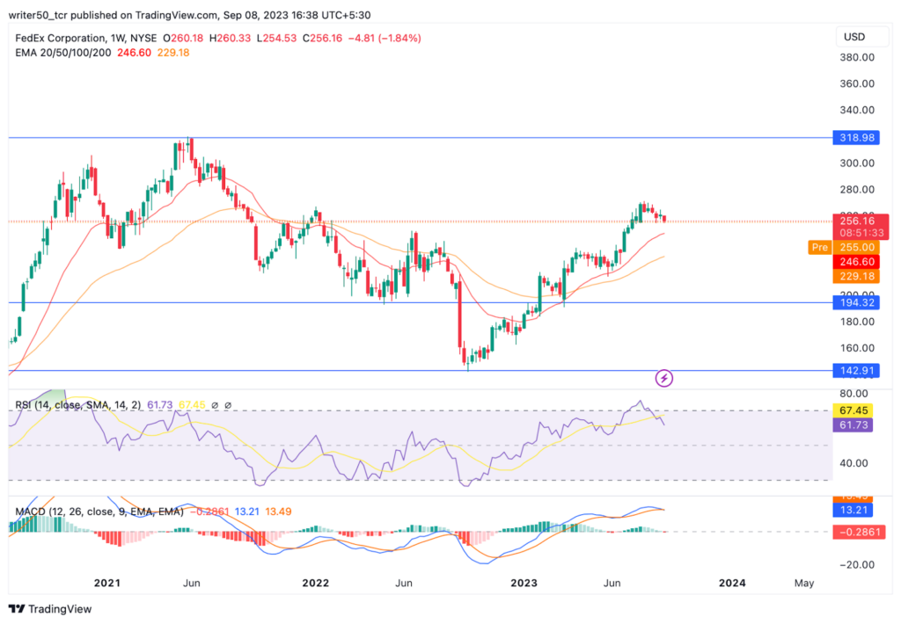Click the blue 13.21 MACD axis label
Image resolution: width=901 pixels, height=624 pixels.
(x=853, y=510)
